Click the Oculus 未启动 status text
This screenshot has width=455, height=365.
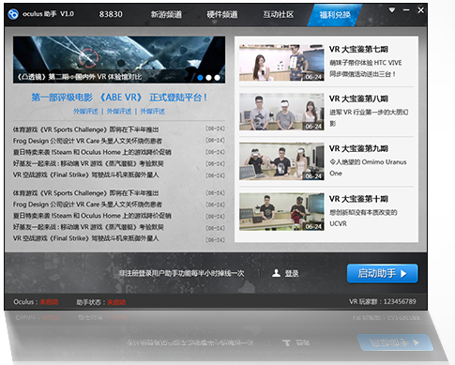(x=36, y=302)
